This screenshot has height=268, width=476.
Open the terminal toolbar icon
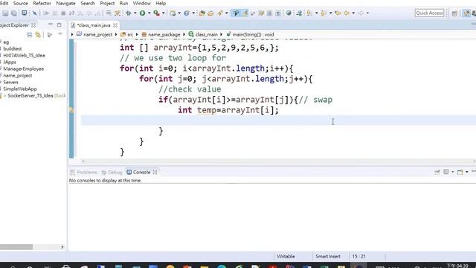(x=24, y=13)
